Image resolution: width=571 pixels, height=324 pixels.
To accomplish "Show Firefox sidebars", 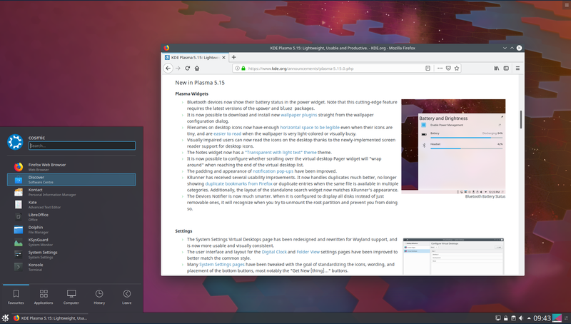I will point(506,68).
